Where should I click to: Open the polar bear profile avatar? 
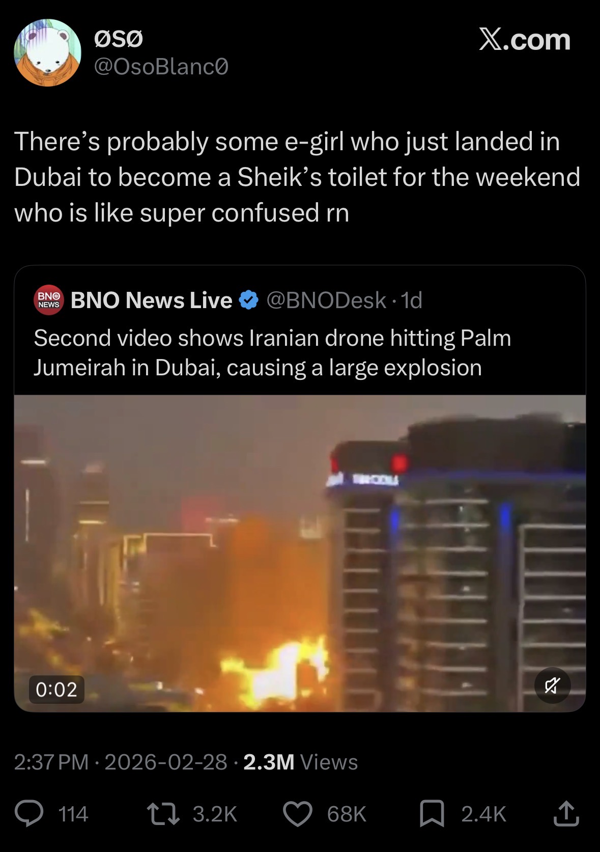pyautogui.click(x=48, y=53)
